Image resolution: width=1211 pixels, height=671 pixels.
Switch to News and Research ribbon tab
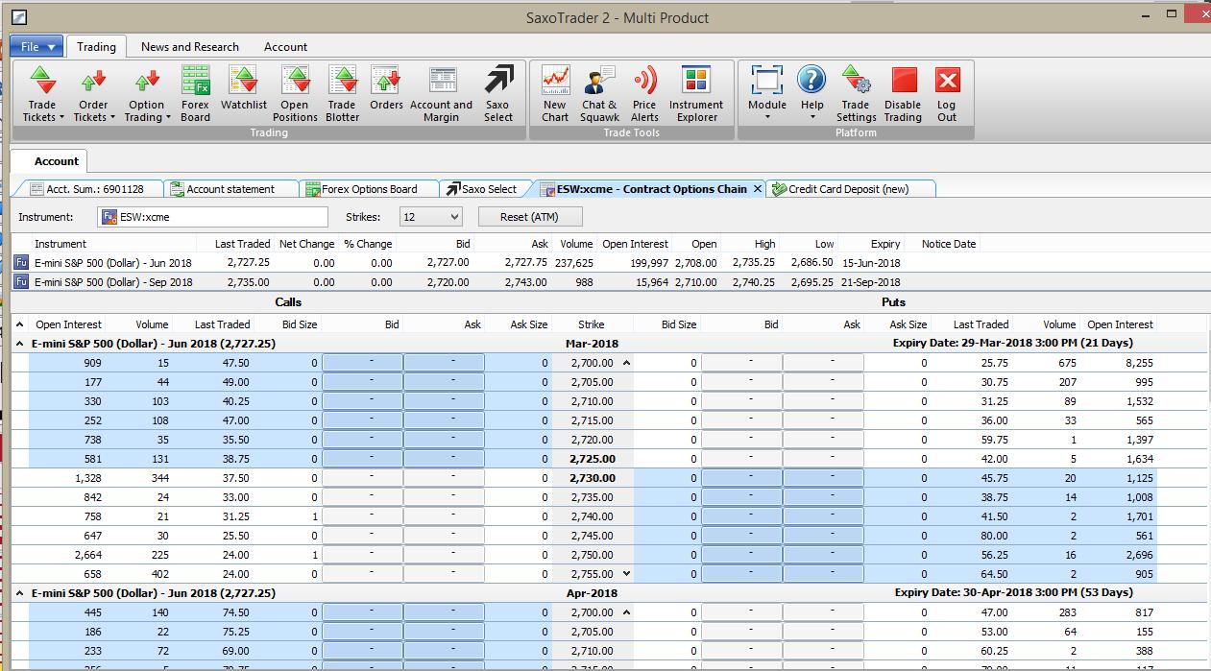(x=189, y=46)
